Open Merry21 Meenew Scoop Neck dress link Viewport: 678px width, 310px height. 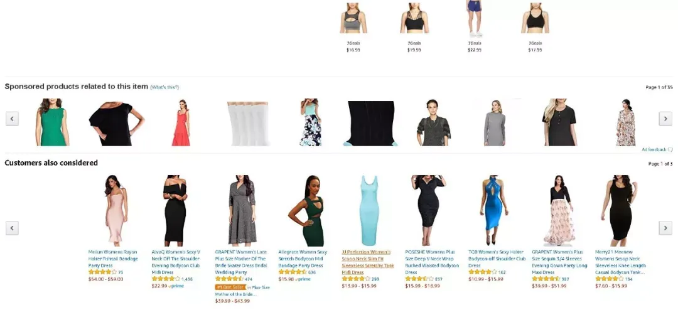coord(620,262)
